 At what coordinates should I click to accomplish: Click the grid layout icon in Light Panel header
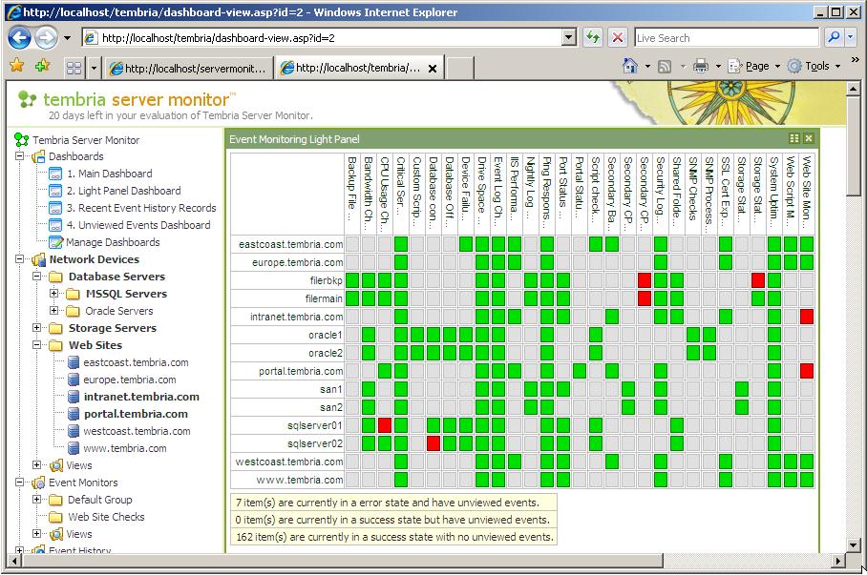794,138
